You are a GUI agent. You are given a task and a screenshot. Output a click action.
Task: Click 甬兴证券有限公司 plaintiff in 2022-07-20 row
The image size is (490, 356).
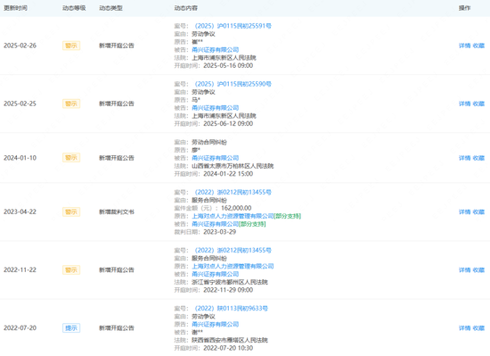[x=216, y=325]
